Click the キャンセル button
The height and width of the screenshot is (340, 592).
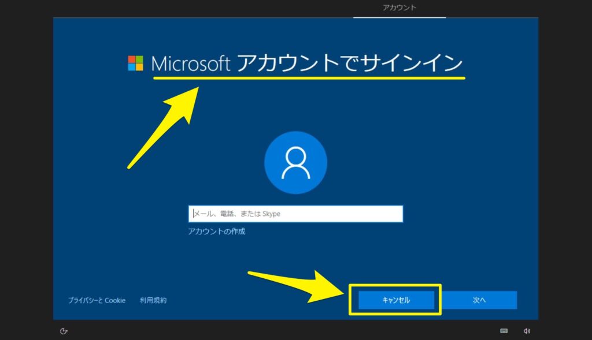396,300
